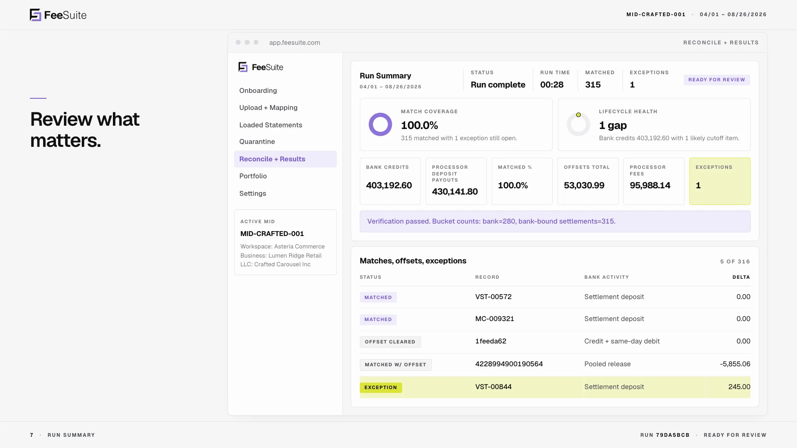The height and width of the screenshot is (448, 797).
Task: Click the 100.0% match coverage value
Action: (x=419, y=125)
